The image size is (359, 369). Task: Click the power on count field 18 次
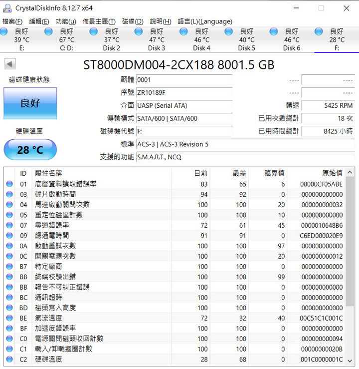pos(328,118)
